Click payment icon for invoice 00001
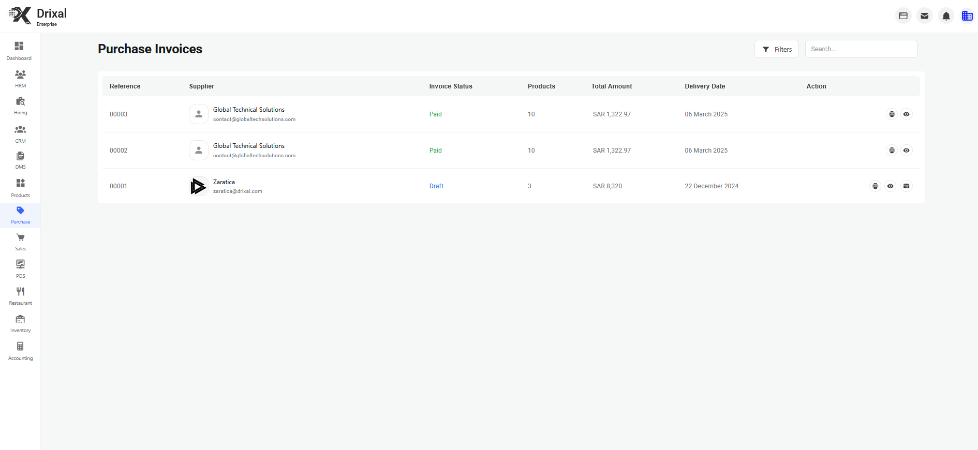This screenshot has width=978, height=450. coord(906,186)
